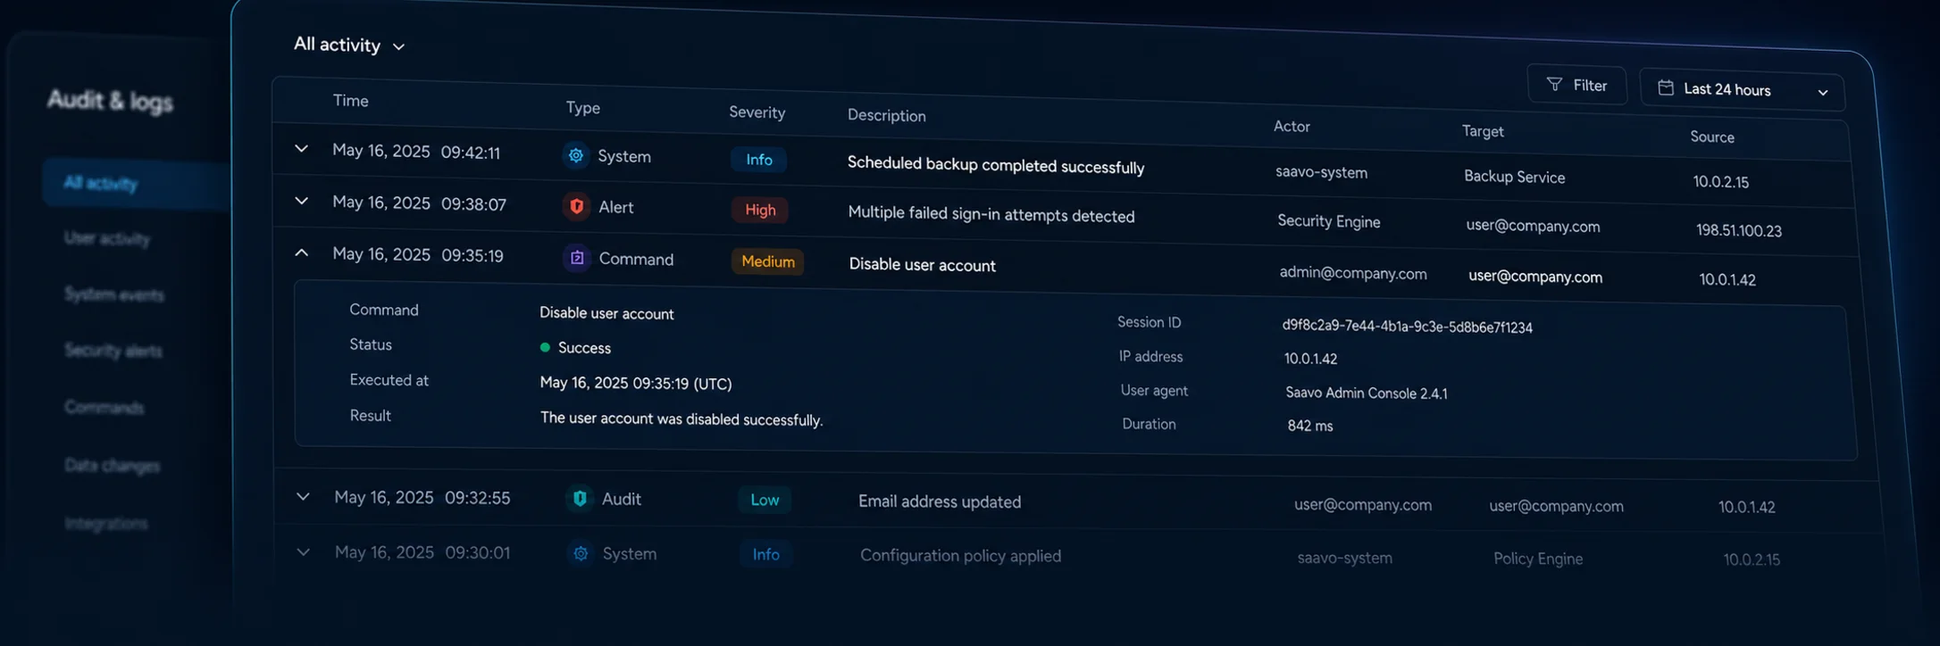The width and height of the screenshot is (1940, 646).
Task: Click the Scheduled backup completed successfully description
Action: tap(996, 166)
